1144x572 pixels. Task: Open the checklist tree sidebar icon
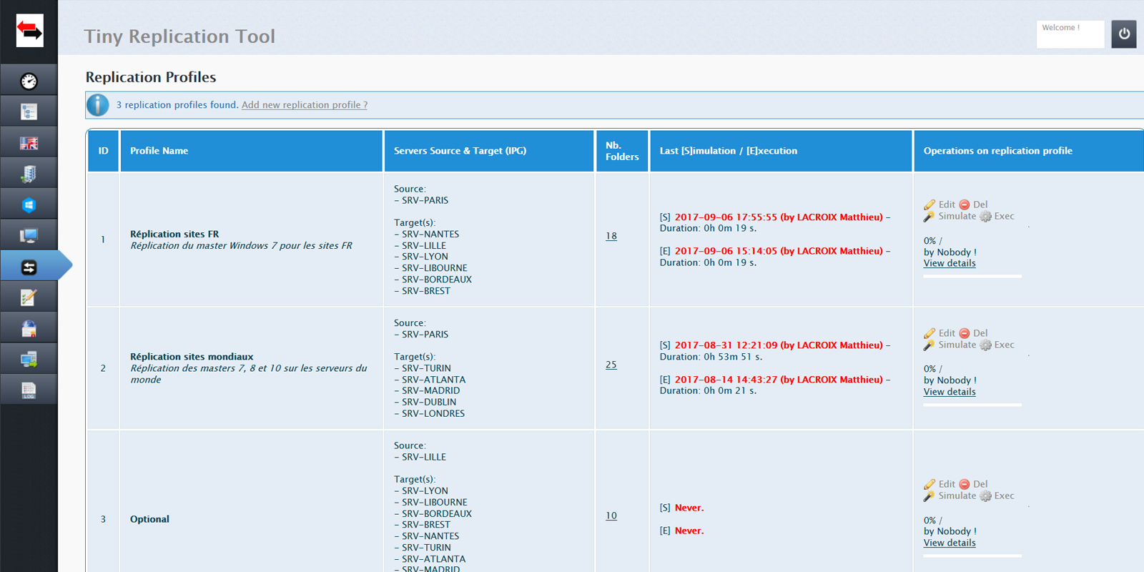pyautogui.click(x=29, y=112)
